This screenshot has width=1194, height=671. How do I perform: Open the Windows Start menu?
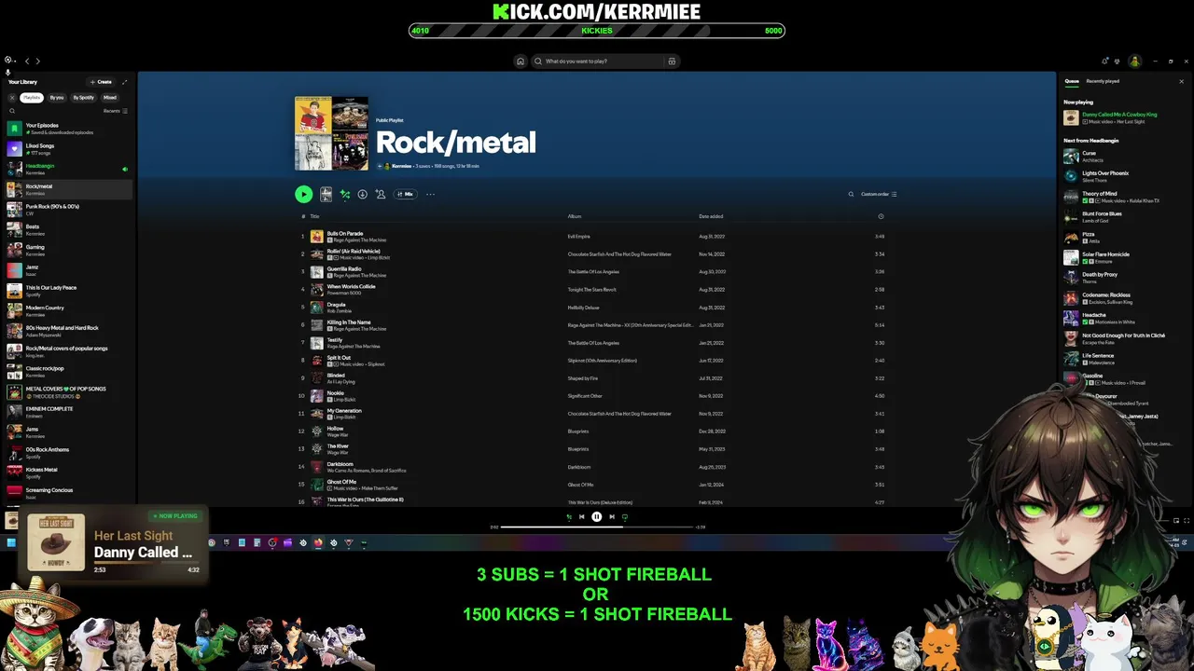(x=11, y=542)
